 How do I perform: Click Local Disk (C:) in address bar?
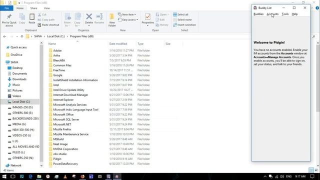56,36
